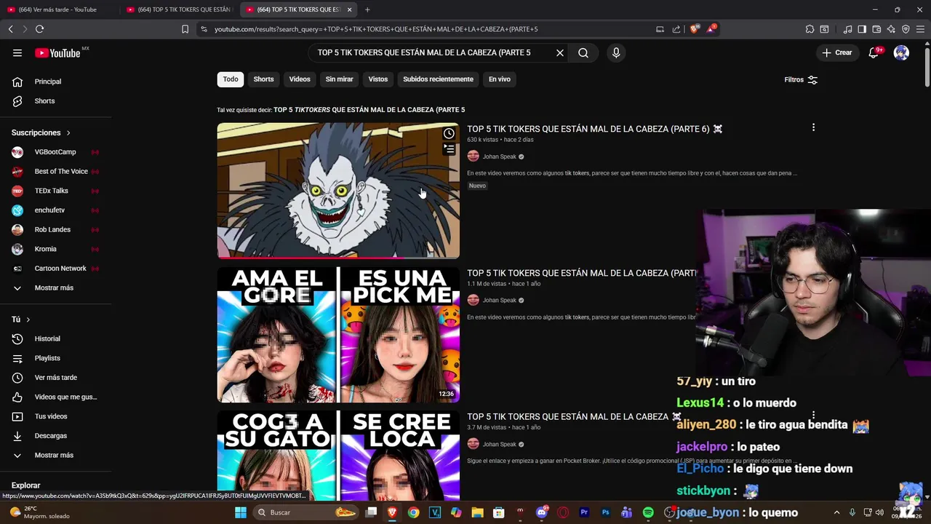Open Filtros search filter options
This screenshot has height=524, width=931.
point(801,79)
